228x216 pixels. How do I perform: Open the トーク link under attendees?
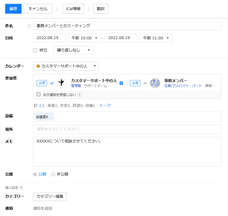(x=105, y=106)
